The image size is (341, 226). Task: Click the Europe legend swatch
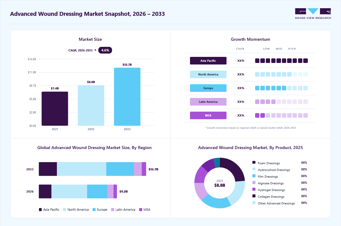[x=94, y=210]
